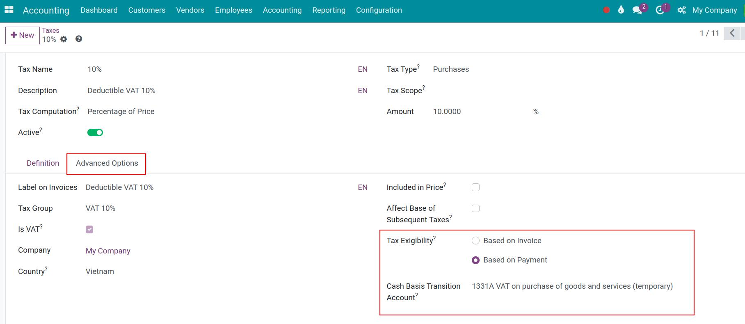Open the apps grid home menu icon
745x324 pixels.
tap(9, 10)
